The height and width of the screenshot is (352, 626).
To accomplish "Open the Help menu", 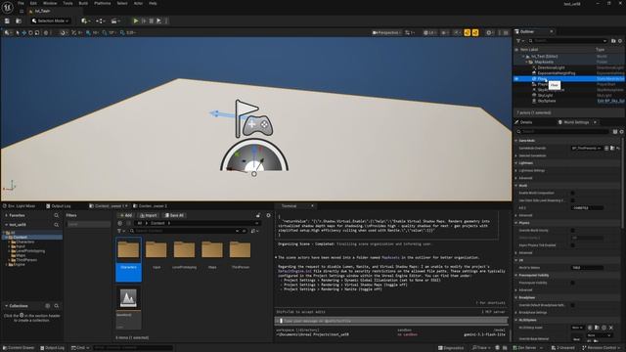I will pos(153,3).
